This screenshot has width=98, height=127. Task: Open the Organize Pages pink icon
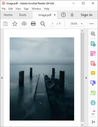point(93,54)
